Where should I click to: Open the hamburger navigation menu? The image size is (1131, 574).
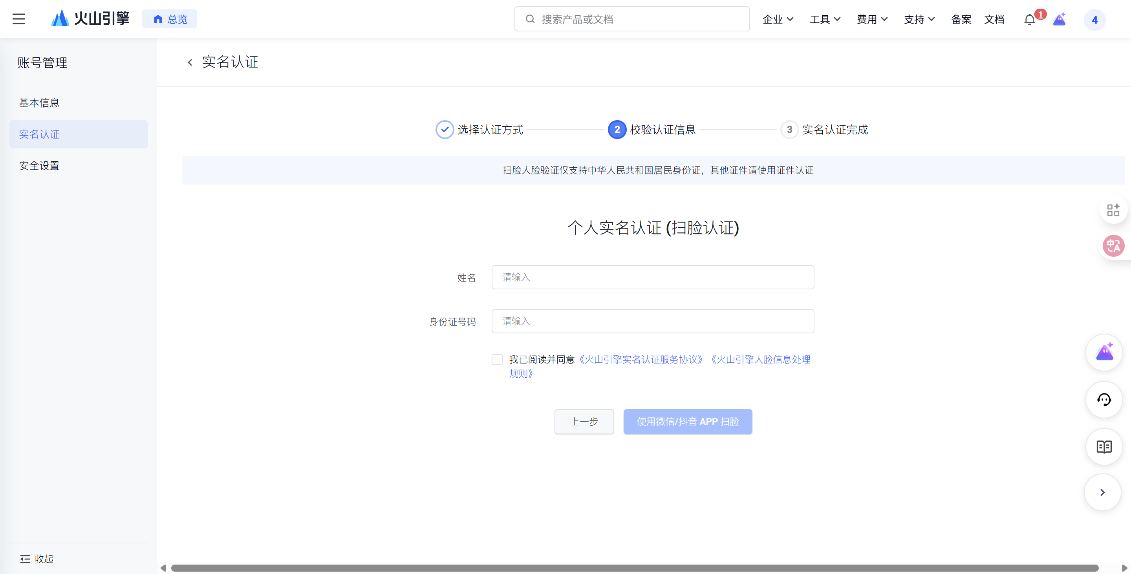18,19
